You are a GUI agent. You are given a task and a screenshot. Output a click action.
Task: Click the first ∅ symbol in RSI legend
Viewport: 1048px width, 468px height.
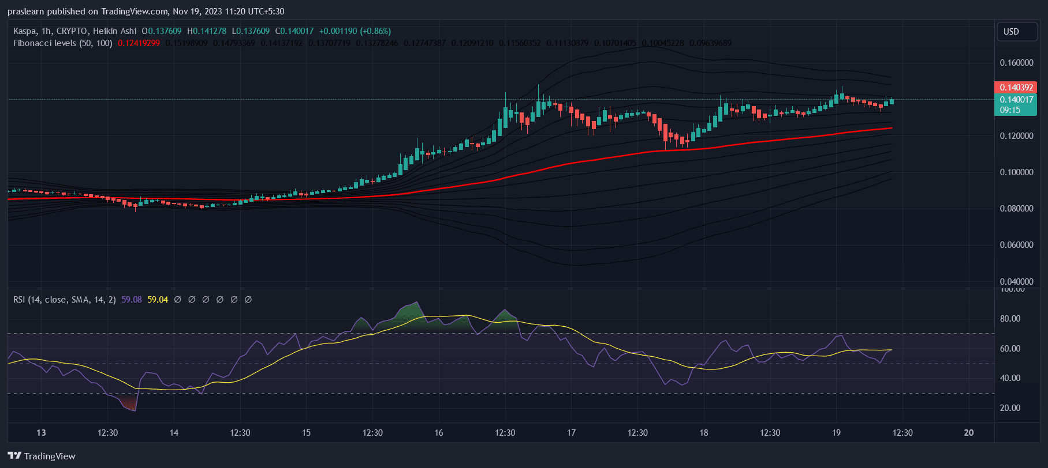pyautogui.click(x=177, y=300)
